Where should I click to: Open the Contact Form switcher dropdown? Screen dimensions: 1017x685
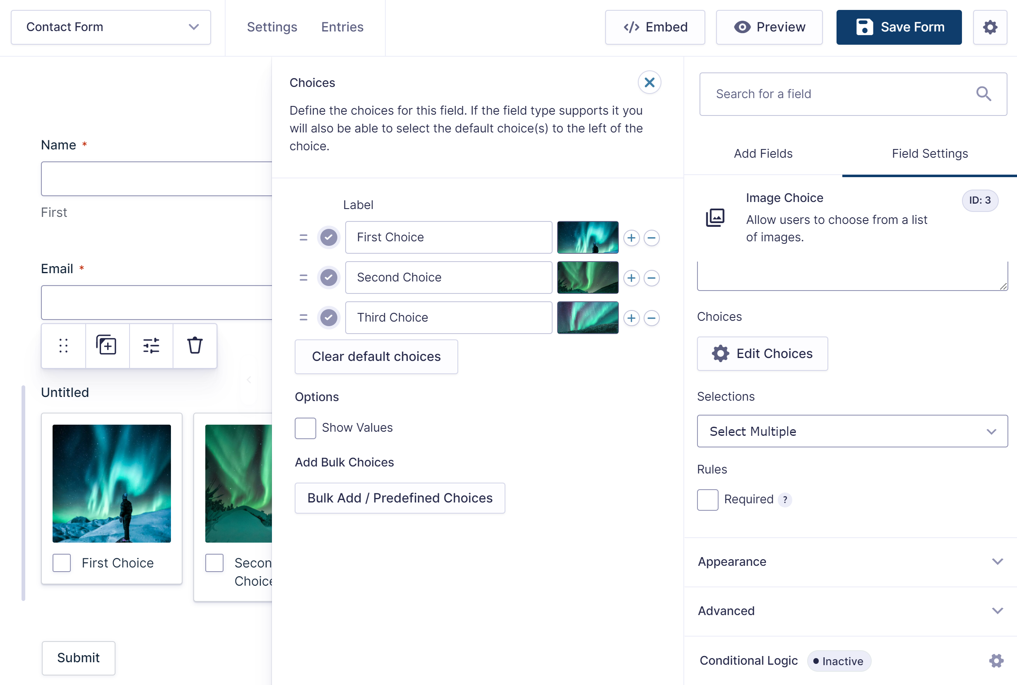click(x=111, y=27)
